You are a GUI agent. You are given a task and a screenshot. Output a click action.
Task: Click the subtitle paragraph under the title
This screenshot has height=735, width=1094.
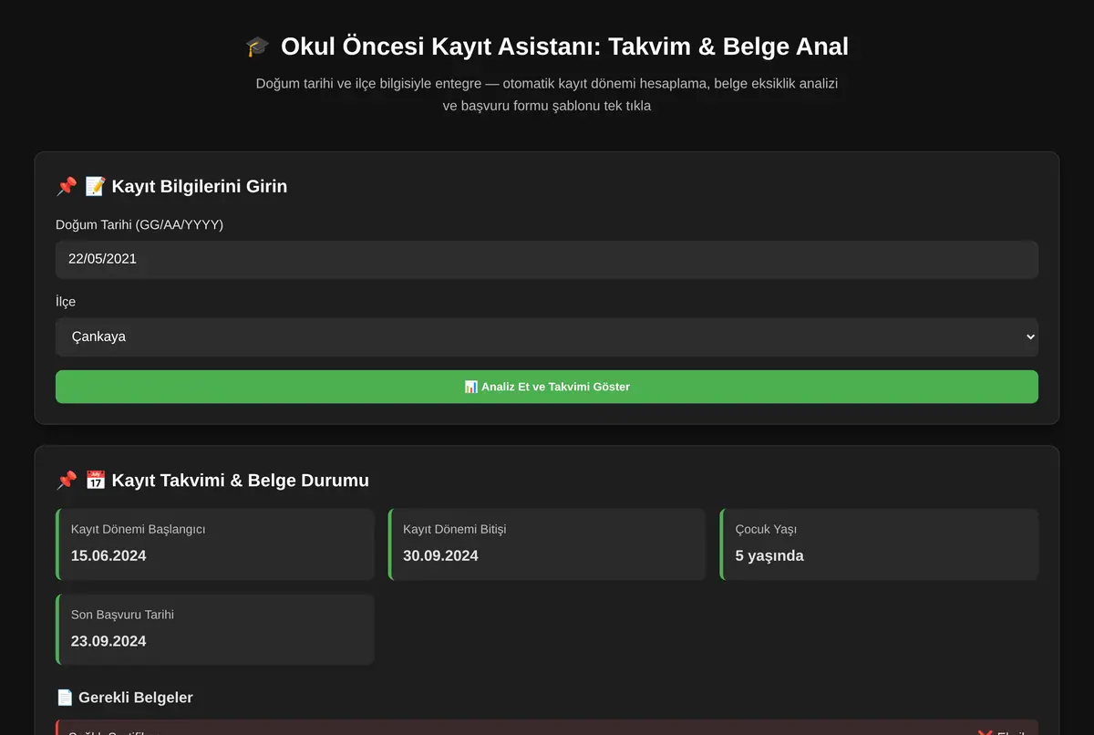(x=547, y=95)
